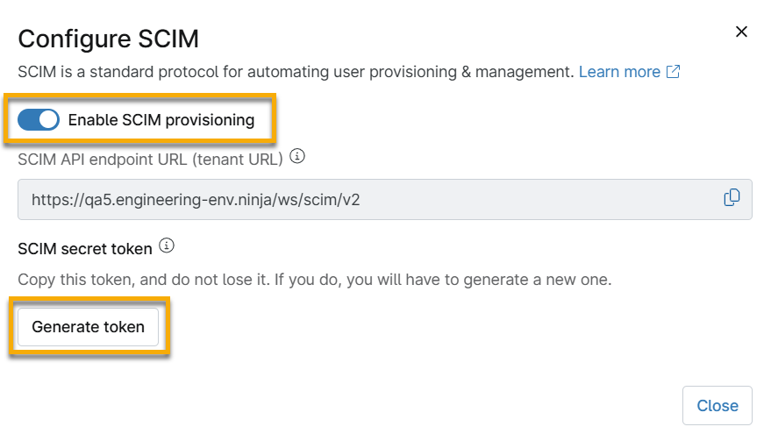The width and height of the screenshot is (771, 441).
Task: Click the "SCIM secret token" label
Action: point(85,249)
